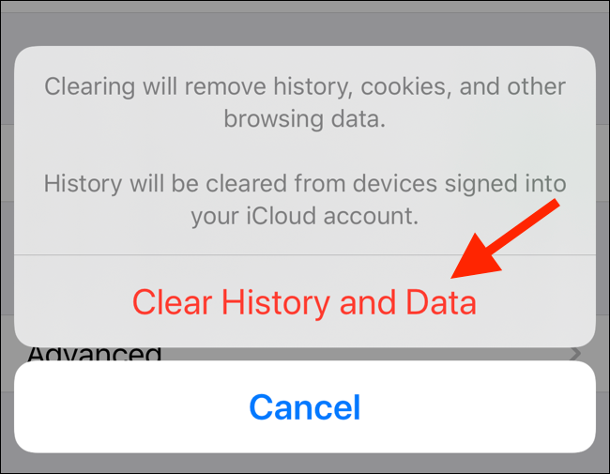Viewport: 610px width, 474px height.
Task: Select the 'History will be cleared from devices' text
Action: pyautogui.click(x=305, y=200)
